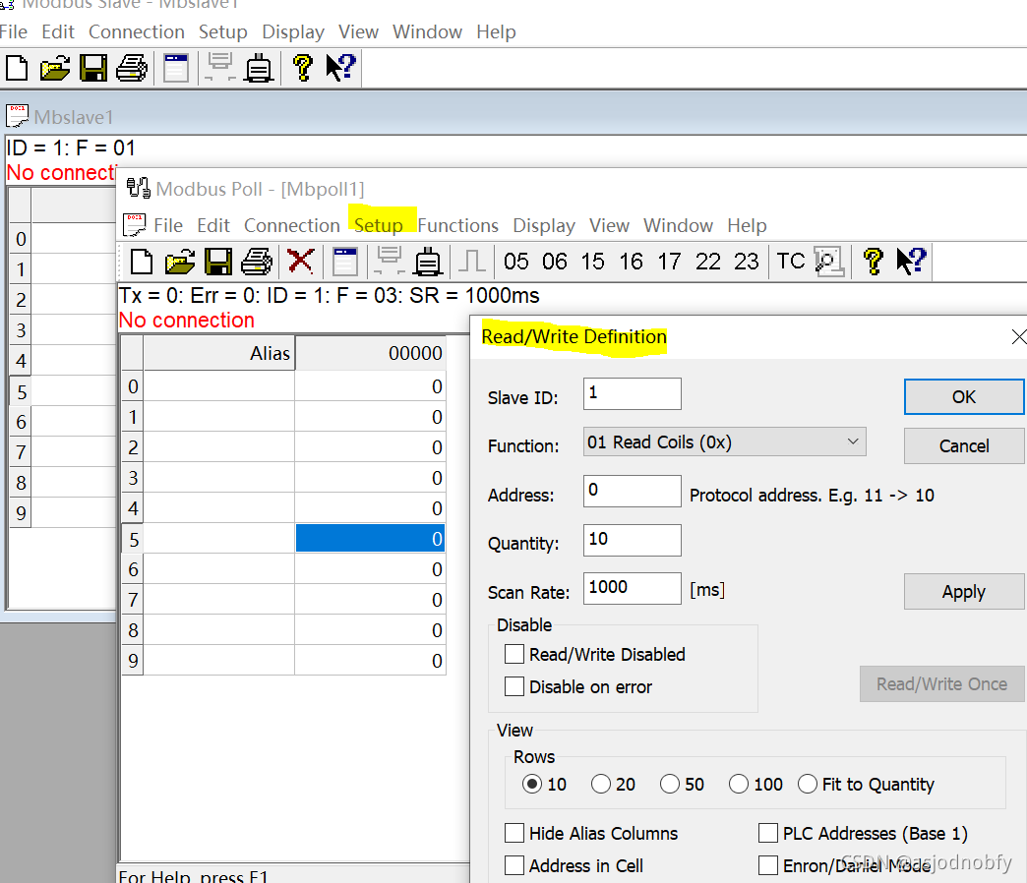Image resolution: width=1027 pixels, height=883 pixels.
Task: Open Connection menu in Modbus Slave window
Action: pos(136,31)
